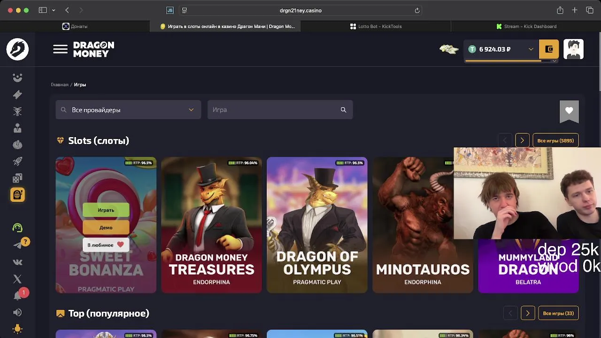
Task: Open a new tab with plus icon
Action: pyautogui.click(x=575, y=10)
